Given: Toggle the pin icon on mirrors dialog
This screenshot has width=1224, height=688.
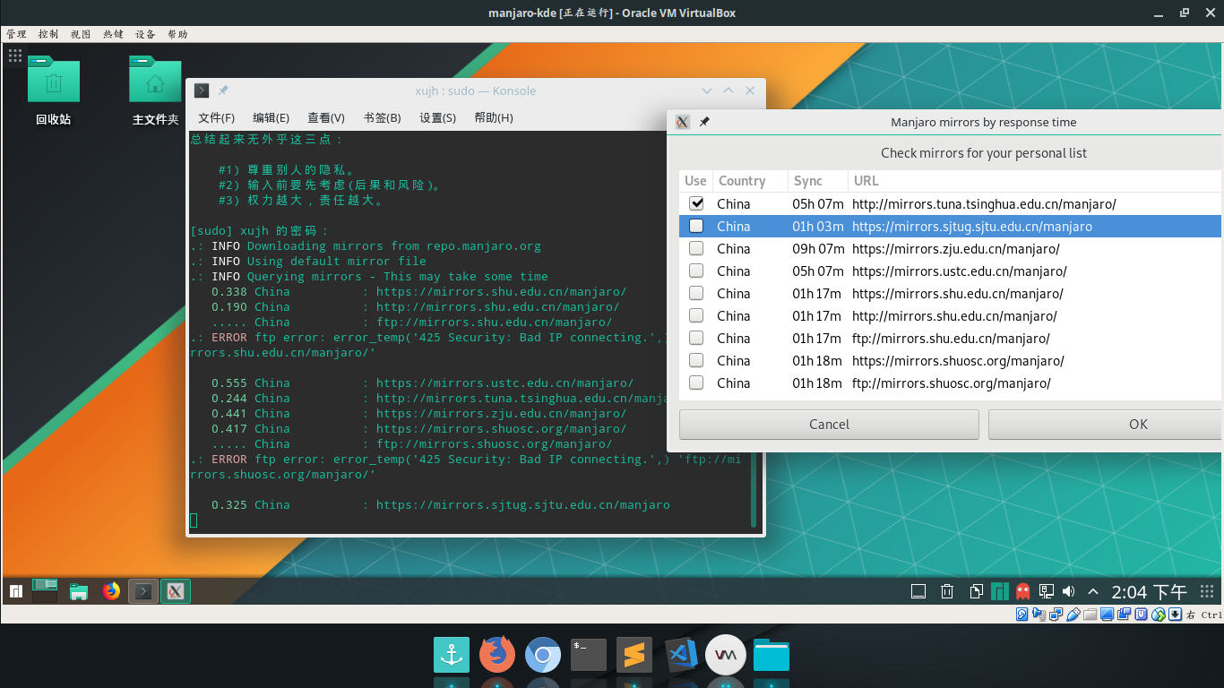Looking at the screenshot, I should pos(704,122).
